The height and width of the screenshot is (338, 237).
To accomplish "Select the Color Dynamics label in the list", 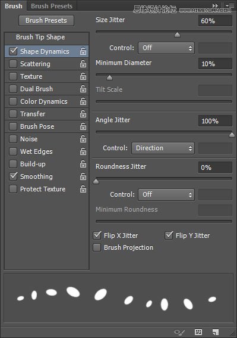I will (x=44, y=101).
